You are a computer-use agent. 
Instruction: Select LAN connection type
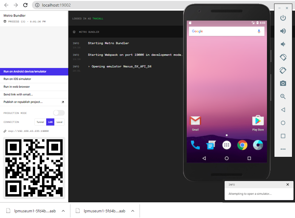point(50,122)
